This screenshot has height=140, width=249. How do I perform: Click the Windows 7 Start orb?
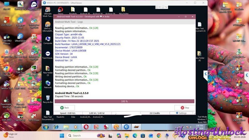point(46,127)
